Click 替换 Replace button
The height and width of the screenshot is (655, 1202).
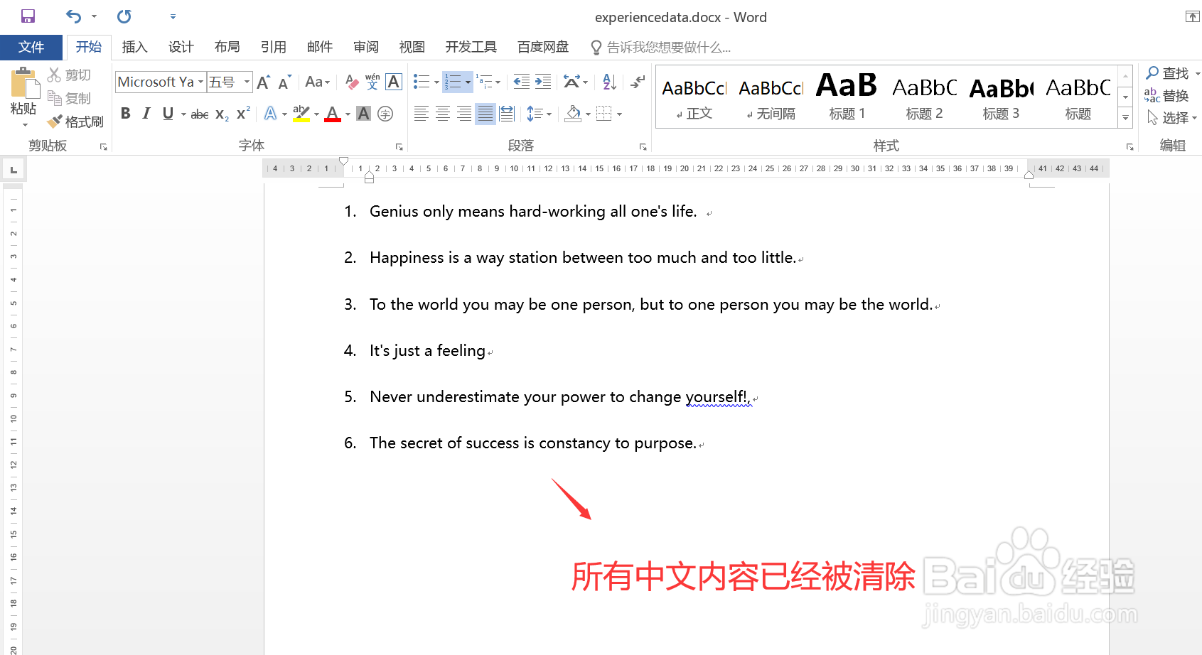click(x=1166, y=95)
